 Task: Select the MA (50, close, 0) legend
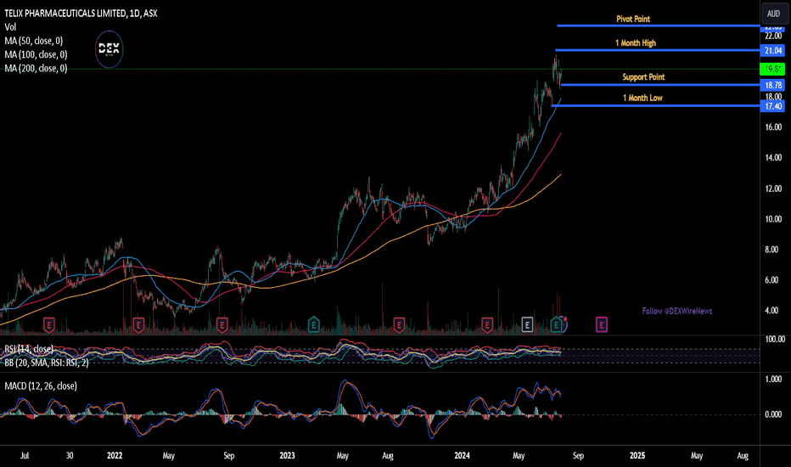tap(34, 41)
